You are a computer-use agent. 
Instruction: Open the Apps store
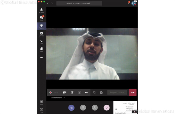coord(42,103)
